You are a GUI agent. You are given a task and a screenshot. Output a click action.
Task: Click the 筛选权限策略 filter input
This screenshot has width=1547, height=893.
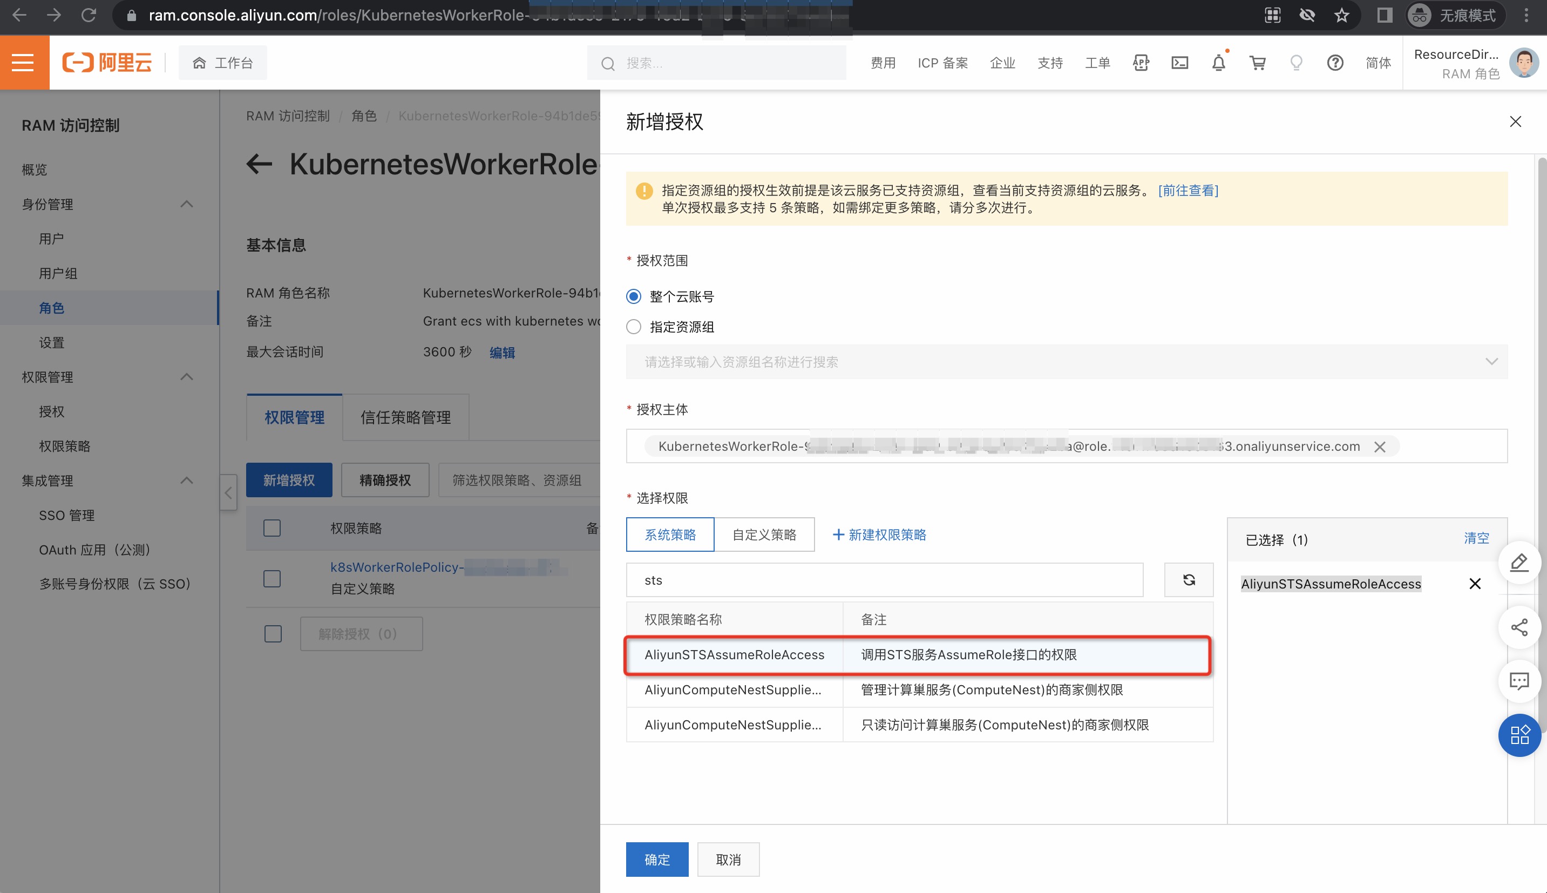pyautogui.click(x=519, y=479)
